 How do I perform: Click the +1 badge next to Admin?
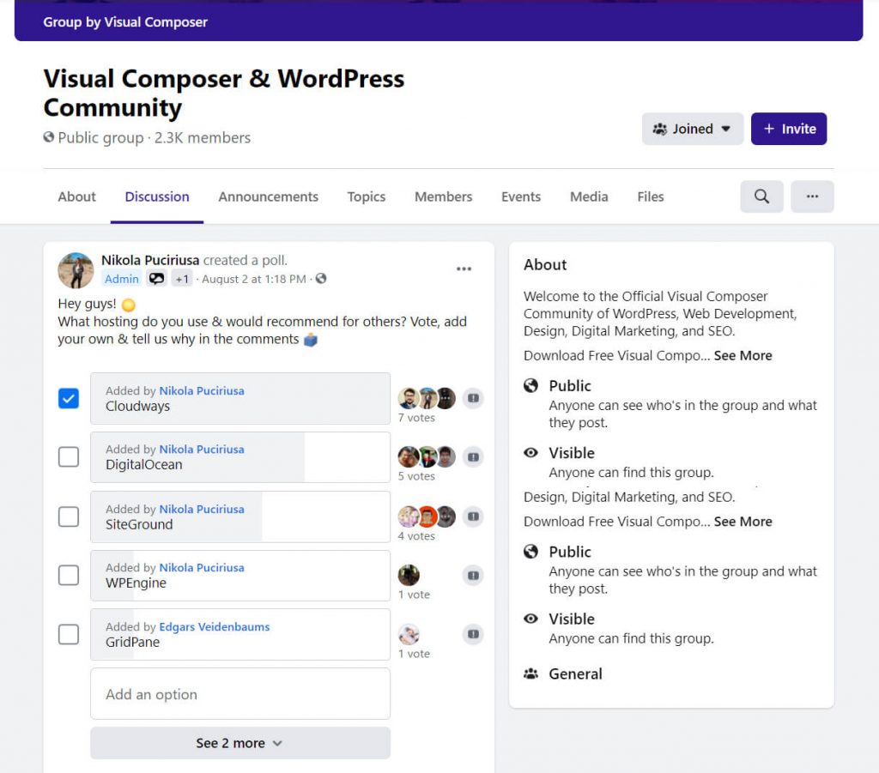[x=182, y=278]
